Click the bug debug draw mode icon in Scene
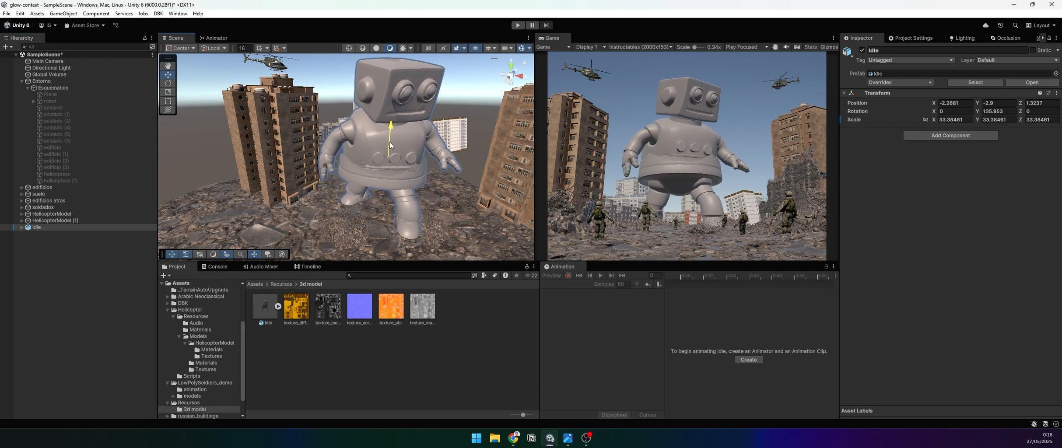This screenshot has height=448, width=1062. (x=403, y=48)
